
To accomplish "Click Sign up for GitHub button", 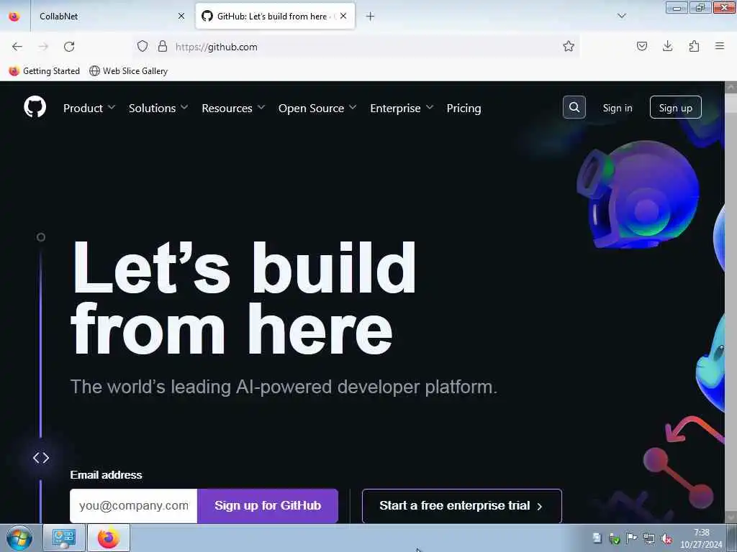I will [268, 505].
